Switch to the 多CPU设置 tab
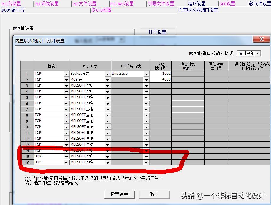271x205 pixels. point(101,10)
